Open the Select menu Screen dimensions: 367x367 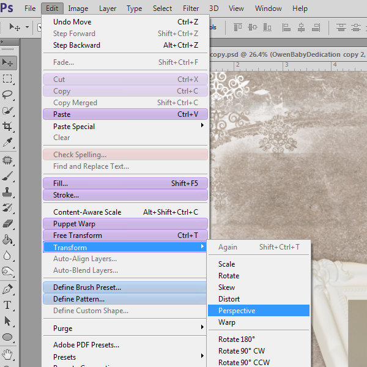click(x=162, y=9)
